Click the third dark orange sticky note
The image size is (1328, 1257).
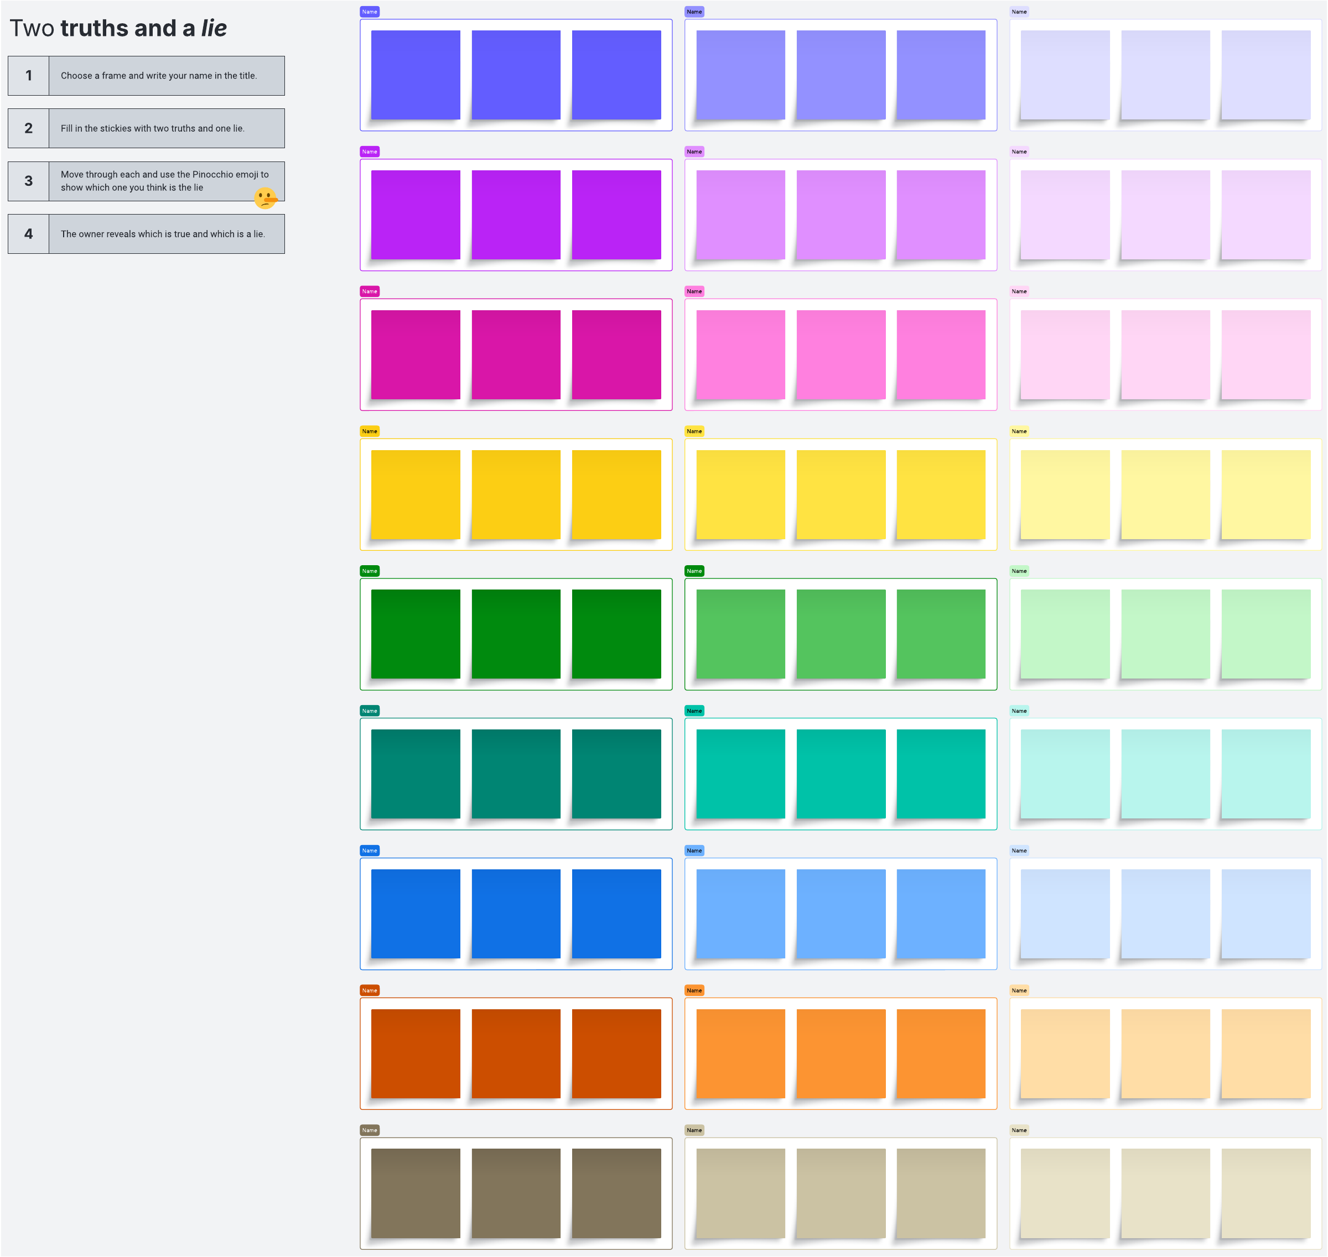pyautogui.click(x=616, y=1053)
